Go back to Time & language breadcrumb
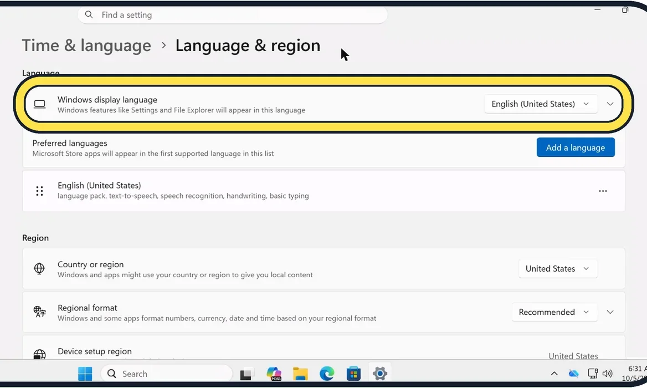The height and width of the screenshot is (388, 647). 86,45
